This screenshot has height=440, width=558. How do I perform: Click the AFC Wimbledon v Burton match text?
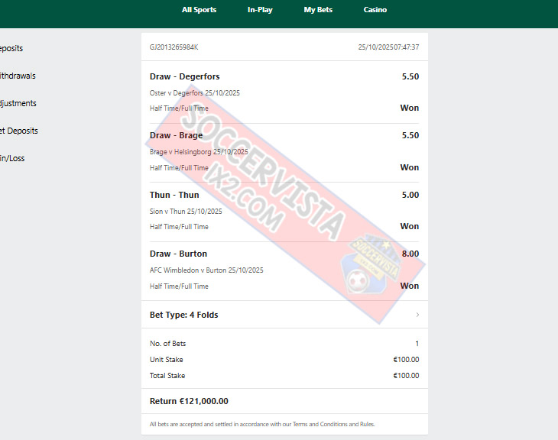coord(206,270)
